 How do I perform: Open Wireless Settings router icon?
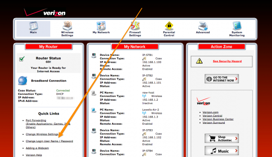(67, 26)
